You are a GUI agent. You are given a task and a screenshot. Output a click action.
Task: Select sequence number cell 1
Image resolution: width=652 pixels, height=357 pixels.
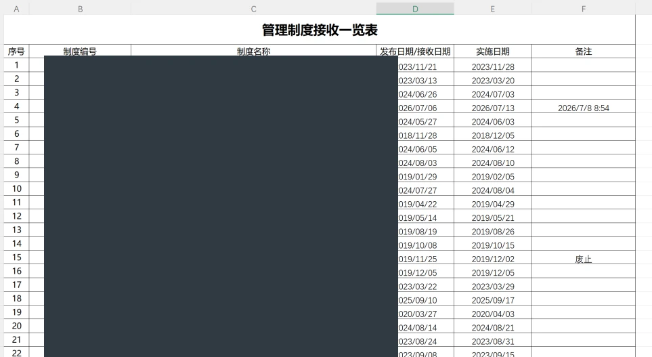click(x=16, y=65)
